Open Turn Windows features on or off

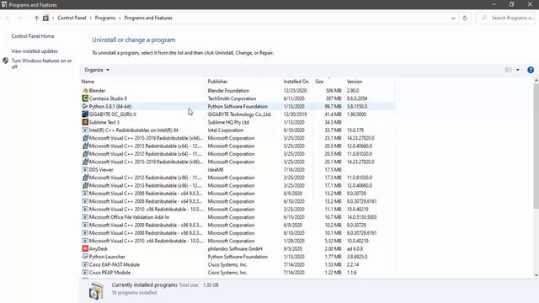pos(41,64)
